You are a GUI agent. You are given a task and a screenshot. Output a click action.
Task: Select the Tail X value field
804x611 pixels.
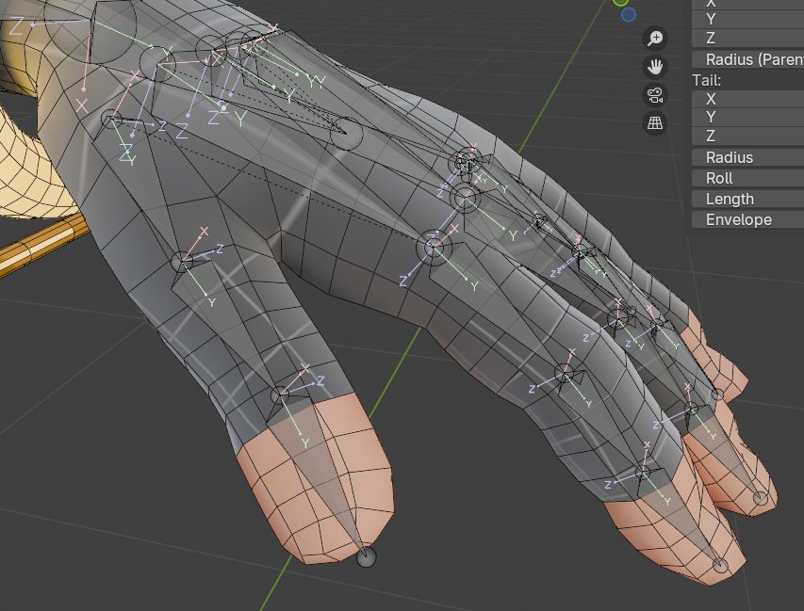point(748,99)
